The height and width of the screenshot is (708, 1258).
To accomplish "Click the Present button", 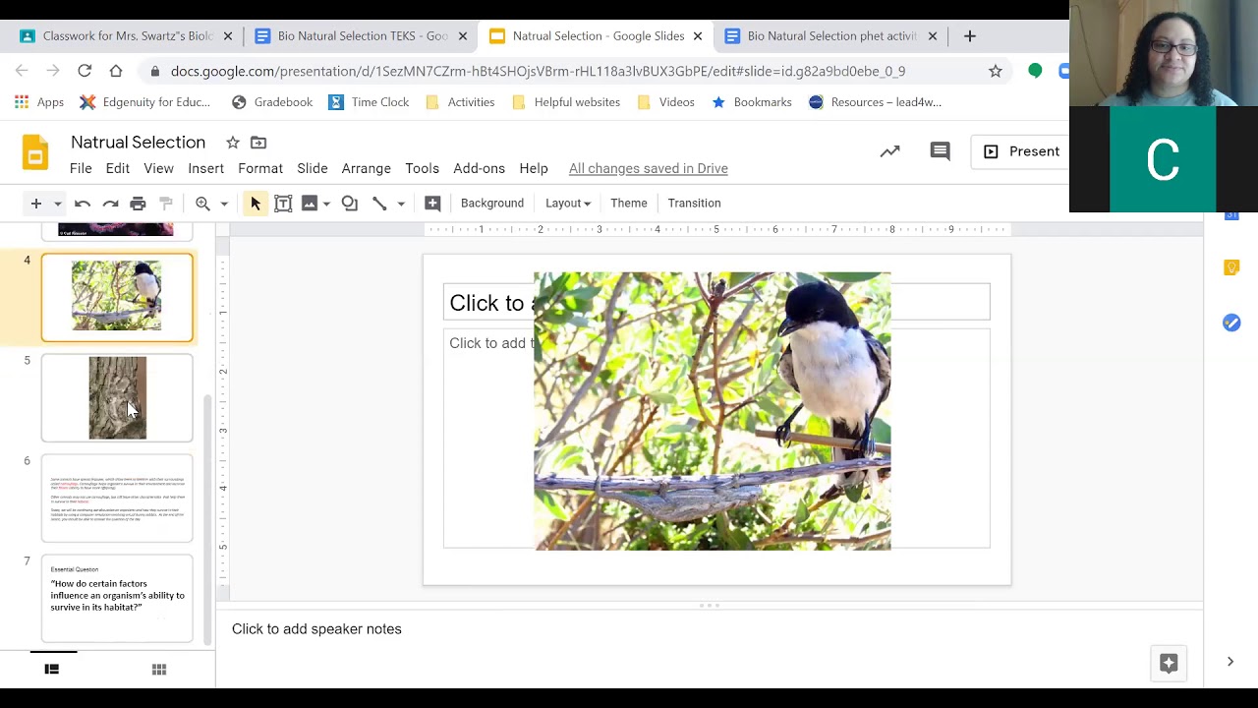I will (x=1022, y=151).
